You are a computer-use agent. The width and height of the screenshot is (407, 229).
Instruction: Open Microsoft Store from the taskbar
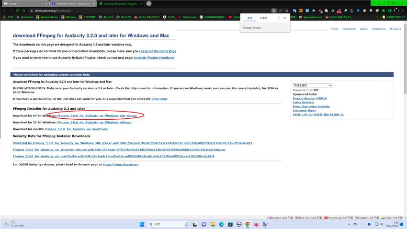[230, 224]
